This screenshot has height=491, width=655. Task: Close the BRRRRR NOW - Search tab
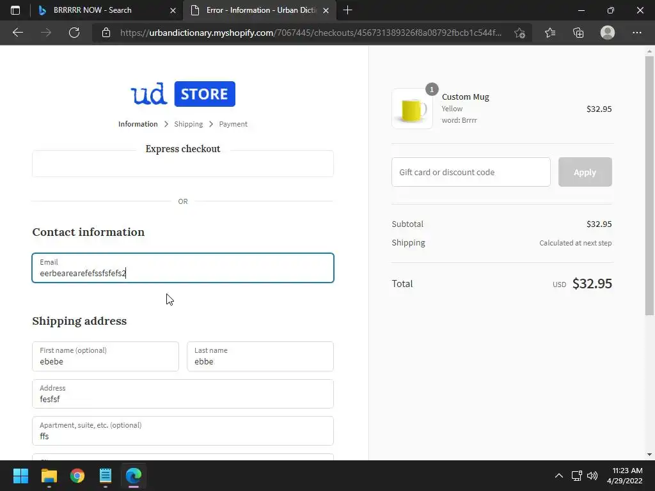(173, 10)
